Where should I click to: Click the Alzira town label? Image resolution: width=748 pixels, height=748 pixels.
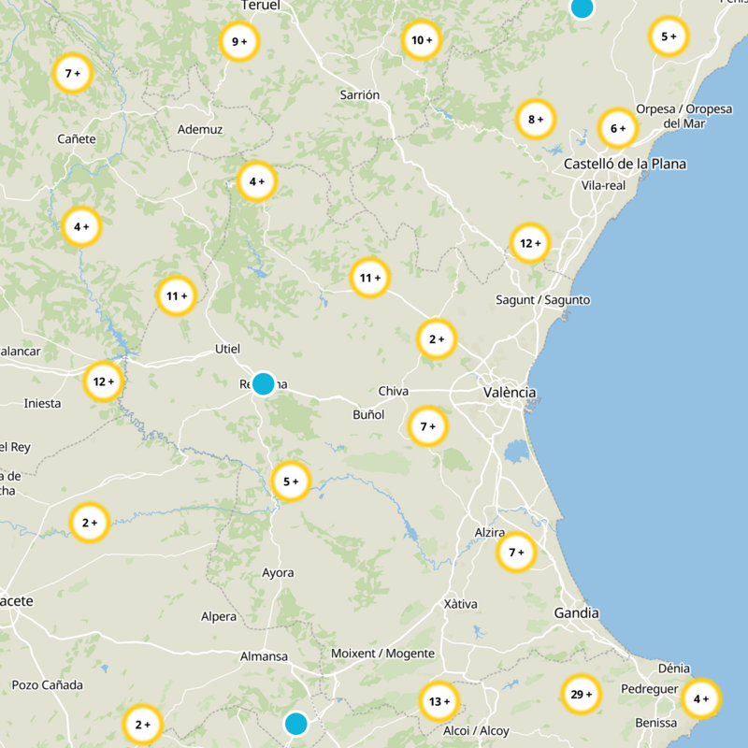point(489,532)
